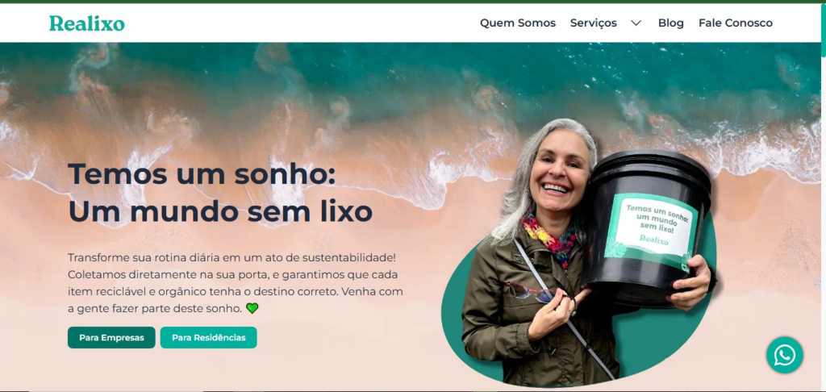Open the WhatsApp chat floating button
Screen dimensions: 826x392
(x=784, y=355)
